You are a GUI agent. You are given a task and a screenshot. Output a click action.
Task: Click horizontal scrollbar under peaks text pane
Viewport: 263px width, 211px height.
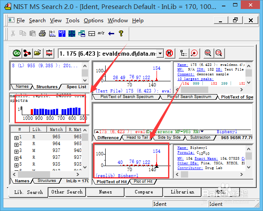tap(209, 89)
